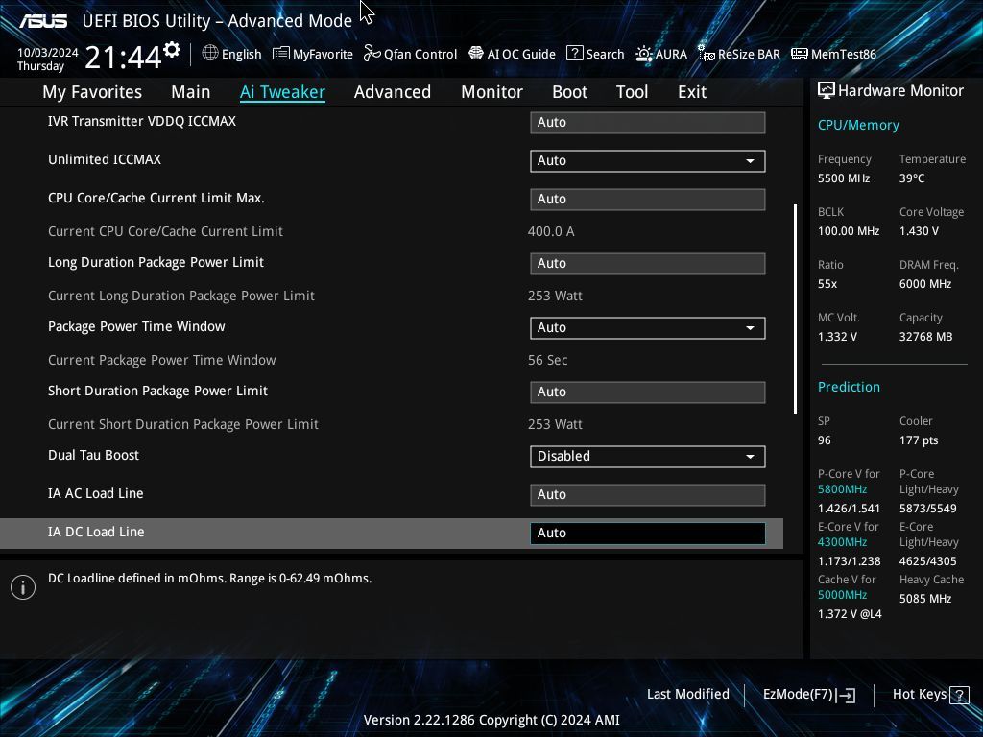Click the EzMode exit arrow icon
This screenshot has width=983, height=737.
pyautogui.click(x=846, y=695)
